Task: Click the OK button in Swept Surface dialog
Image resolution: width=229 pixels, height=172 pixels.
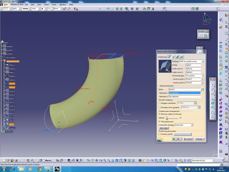Action: 177,139
